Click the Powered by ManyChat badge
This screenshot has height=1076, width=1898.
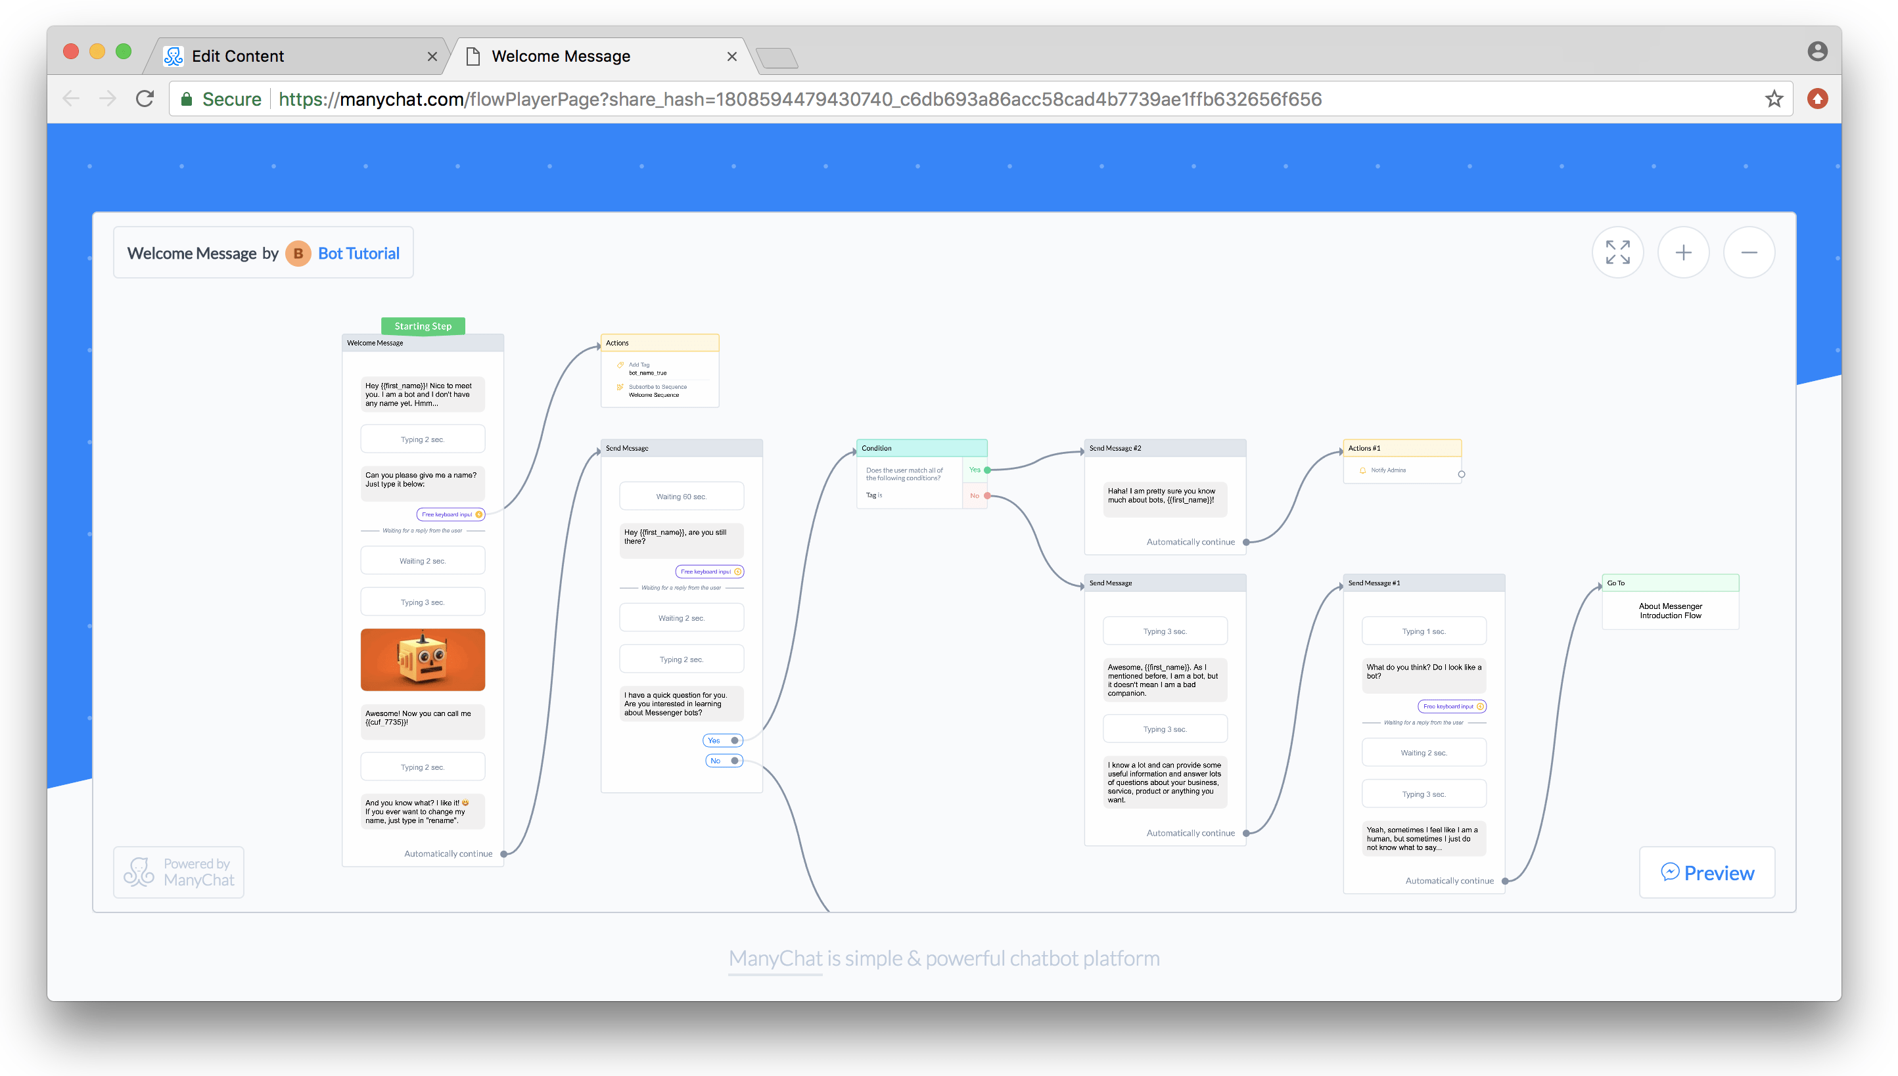(179, 872)
